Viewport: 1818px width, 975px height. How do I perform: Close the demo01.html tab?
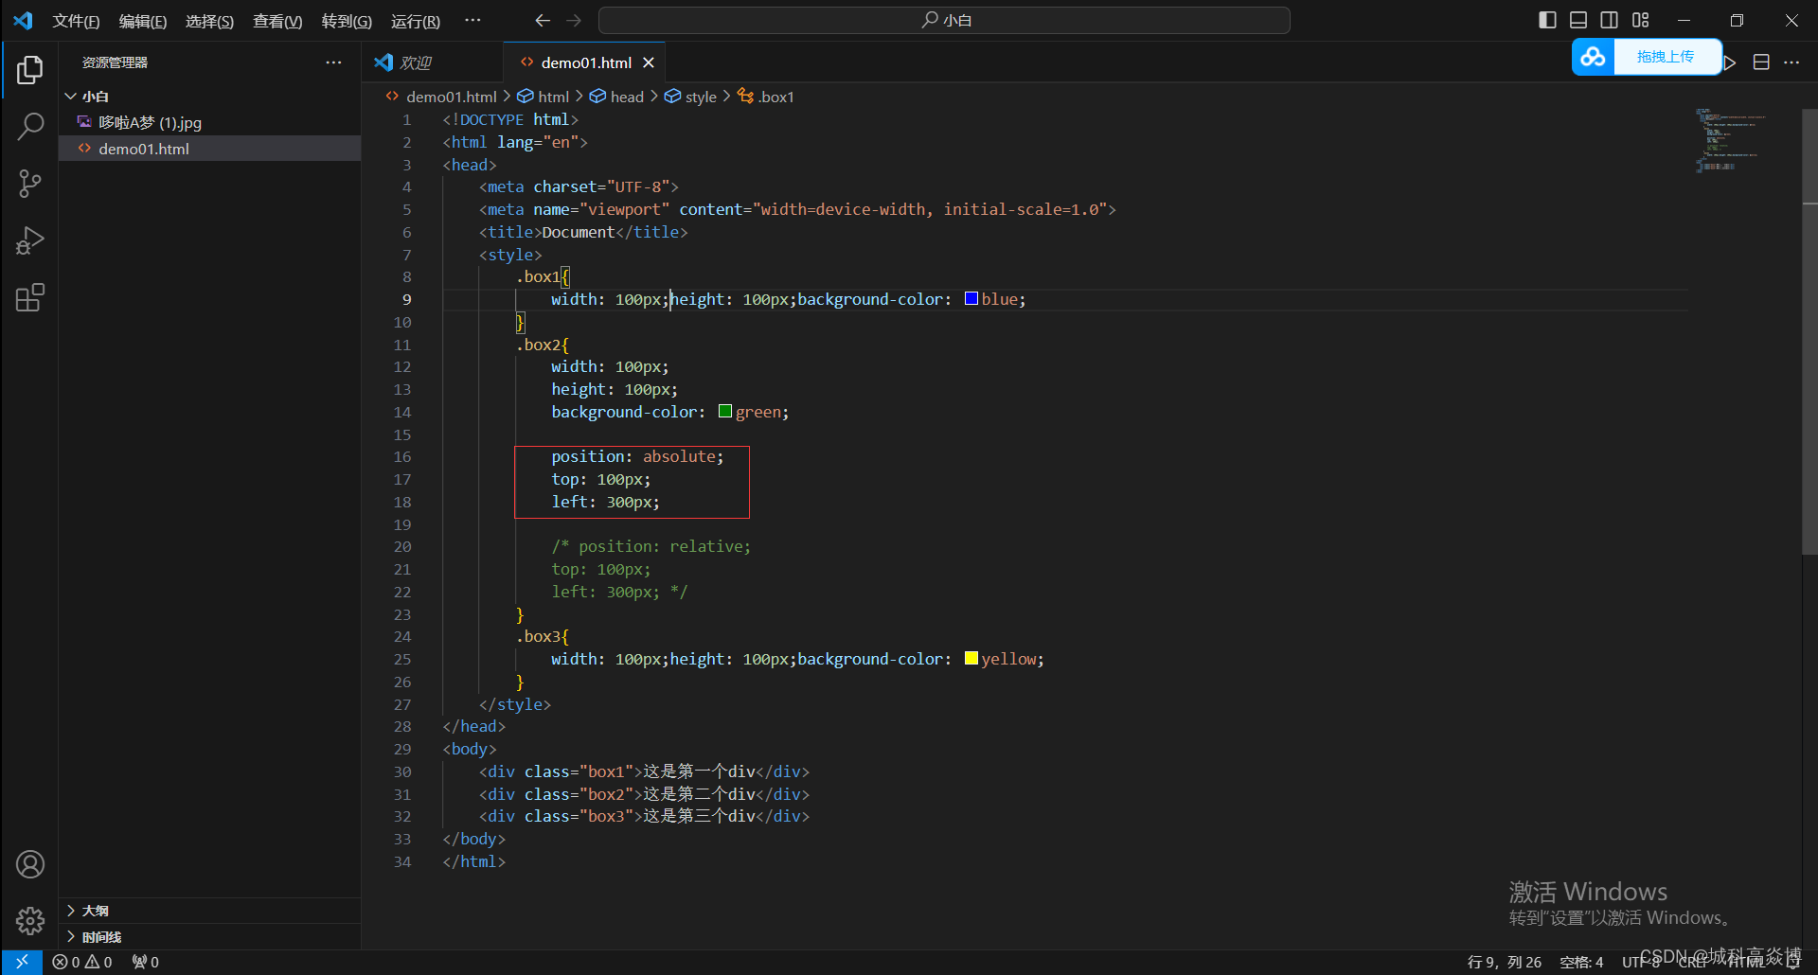(649, 62)
